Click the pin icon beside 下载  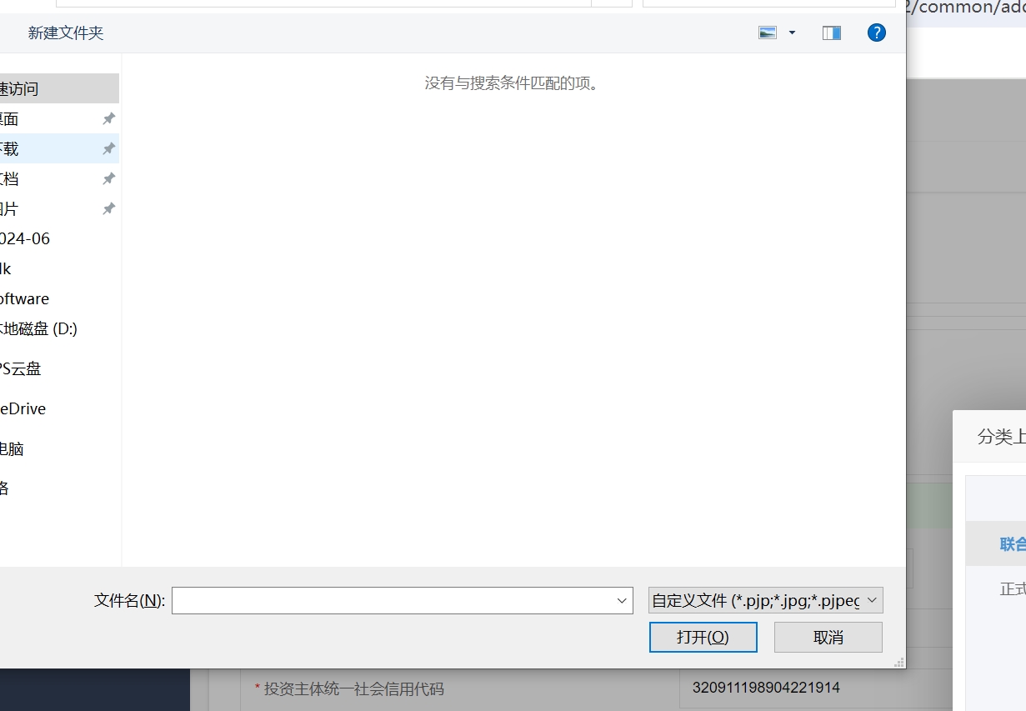(x=108, y=149)
